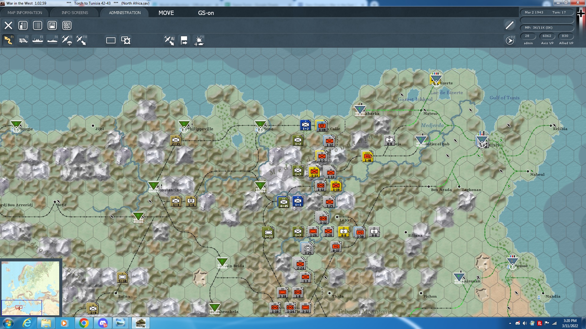The width and height of the screenshot is (586, 329).
Task: Select the Move mode (F1) icon
Action: [8, 40]
